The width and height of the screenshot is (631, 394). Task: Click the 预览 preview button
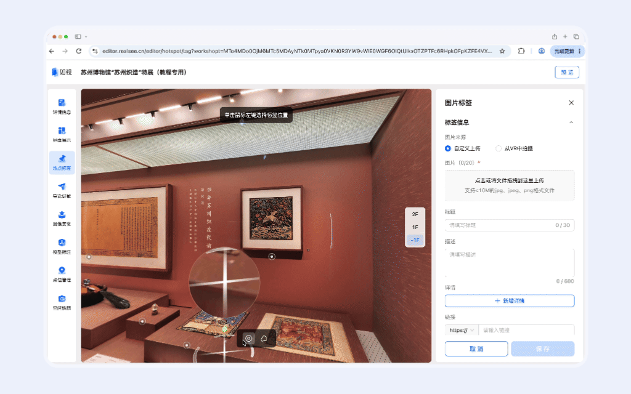coord(567,73)
